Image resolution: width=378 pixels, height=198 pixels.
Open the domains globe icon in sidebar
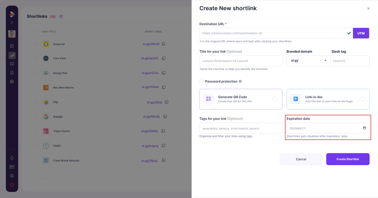click(x=12, y=81)
